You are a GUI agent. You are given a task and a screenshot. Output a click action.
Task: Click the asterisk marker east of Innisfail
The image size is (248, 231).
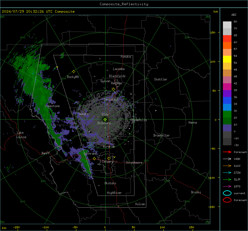click(131, 94)
